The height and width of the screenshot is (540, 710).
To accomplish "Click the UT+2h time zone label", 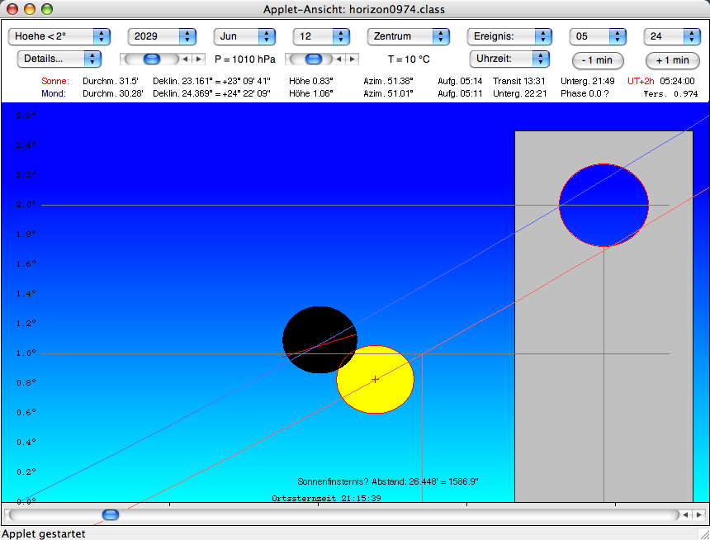I will (641, 81).
